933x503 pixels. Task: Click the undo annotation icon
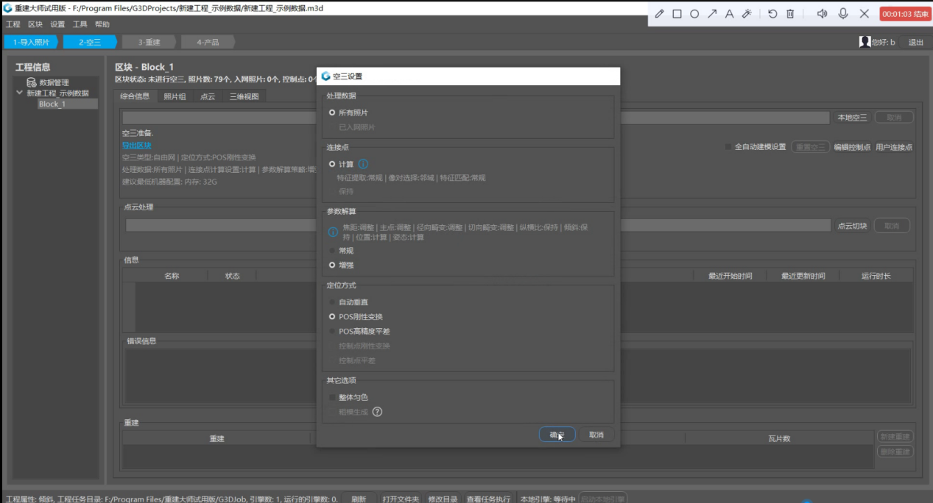click(772, 14)
